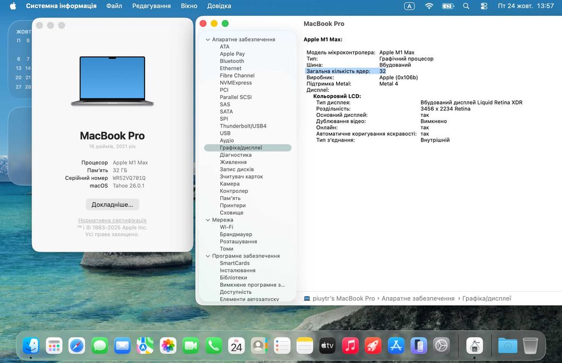Screen dimensions: 562x363
Task: Open Spotlight search magnifier
Action: pos(466,6)
